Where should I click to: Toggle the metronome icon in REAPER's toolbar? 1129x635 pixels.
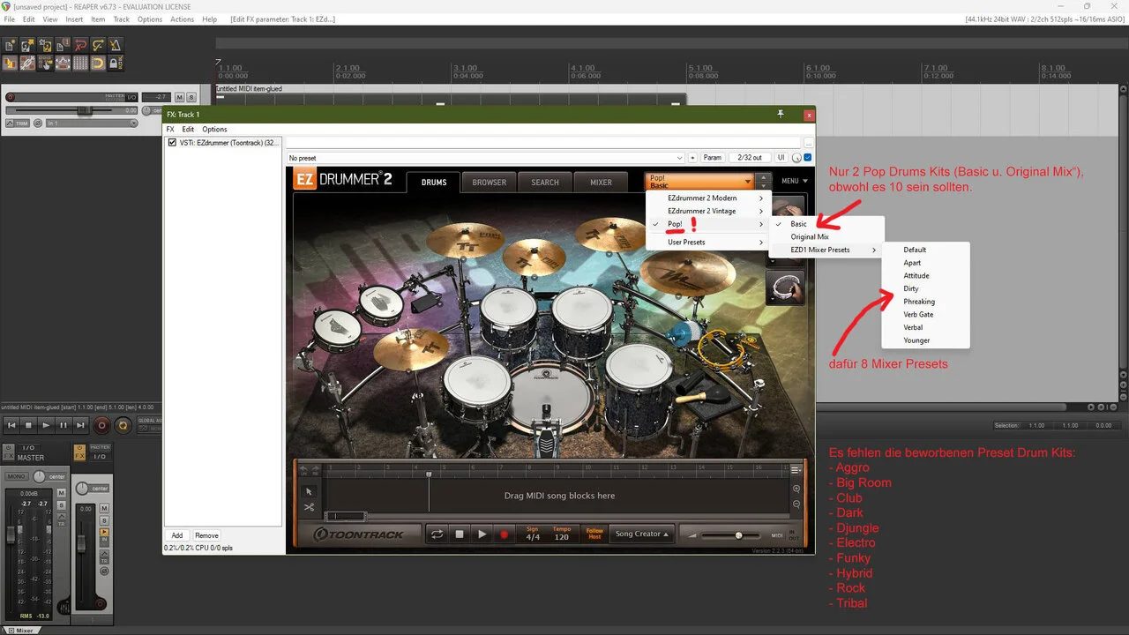[x=116, y=46]
